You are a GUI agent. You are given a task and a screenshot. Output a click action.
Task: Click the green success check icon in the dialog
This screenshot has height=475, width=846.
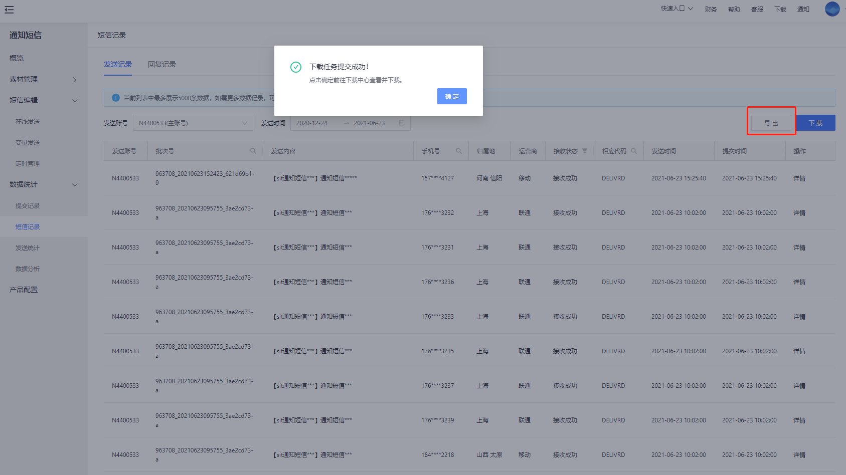(x=296, y=67)
